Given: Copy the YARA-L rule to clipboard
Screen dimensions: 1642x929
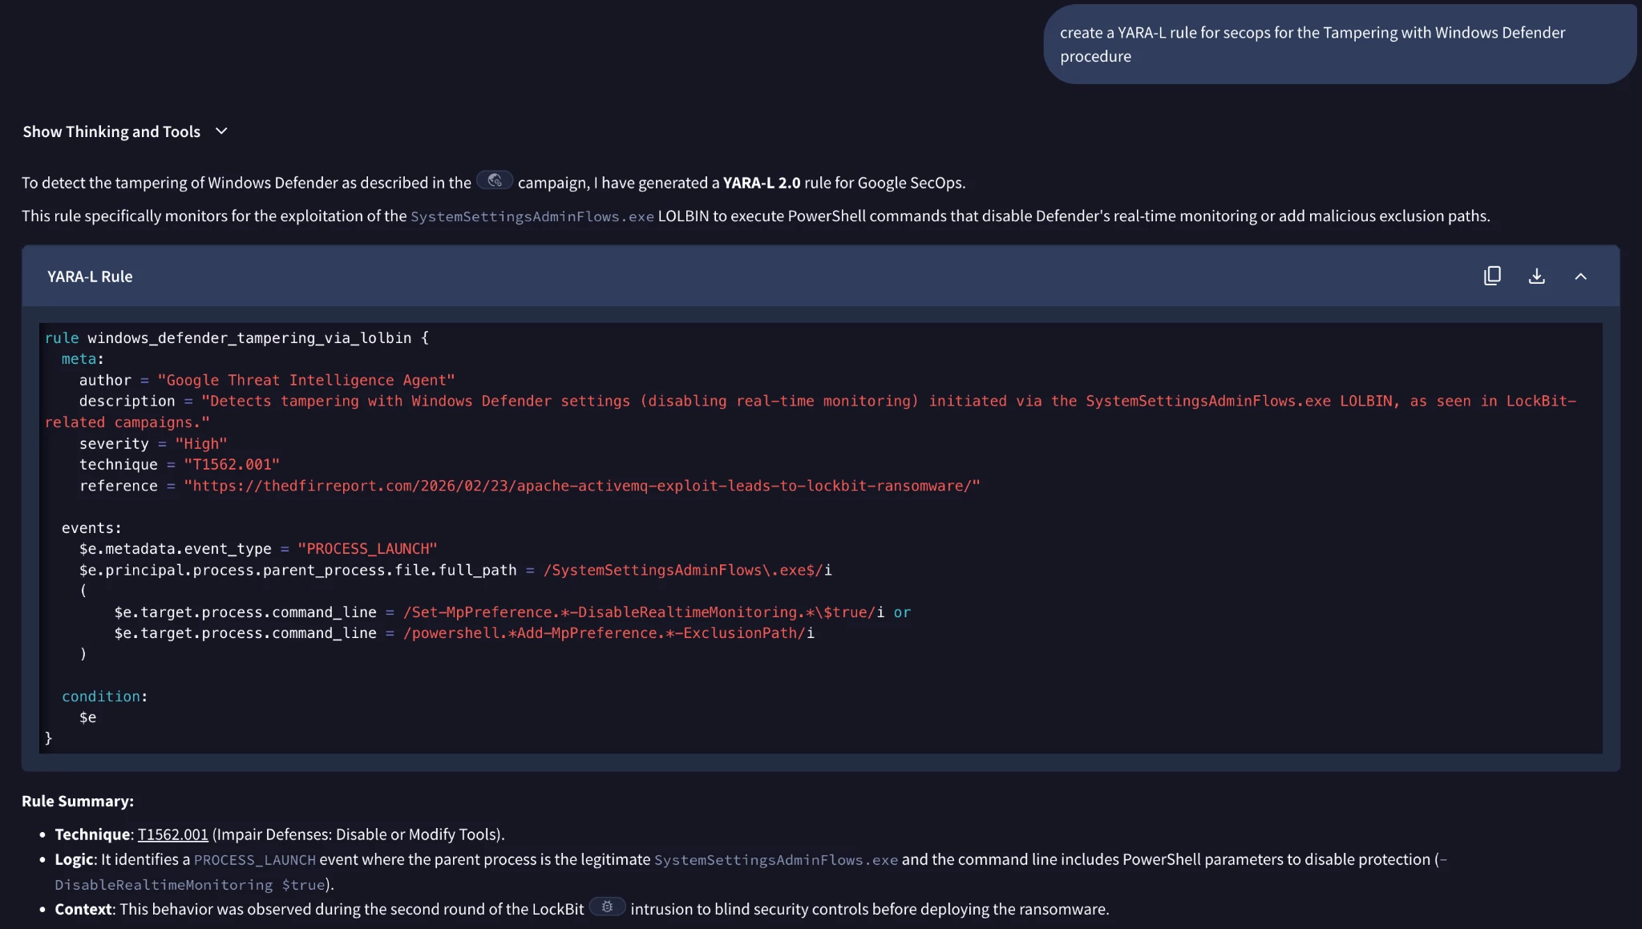Looking at the screenshot, I should 1492,276.
